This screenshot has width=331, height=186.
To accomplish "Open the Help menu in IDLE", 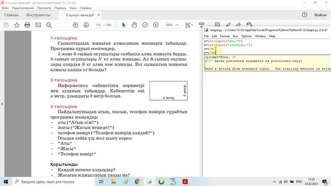I will (272, 36).
